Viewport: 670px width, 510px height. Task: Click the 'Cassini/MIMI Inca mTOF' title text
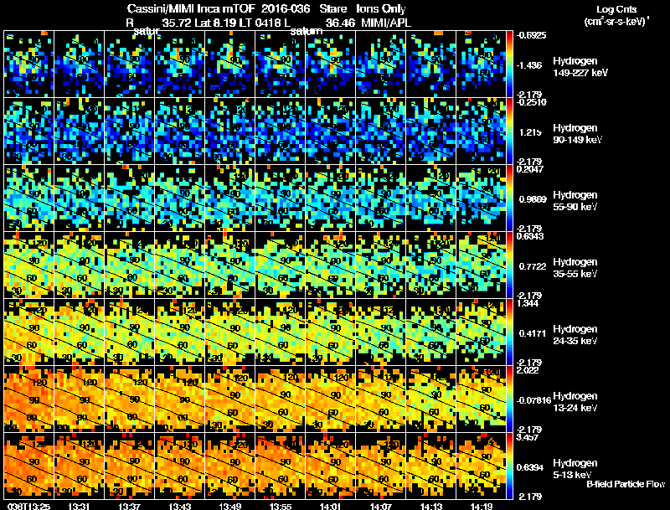[x=191, y=9]
